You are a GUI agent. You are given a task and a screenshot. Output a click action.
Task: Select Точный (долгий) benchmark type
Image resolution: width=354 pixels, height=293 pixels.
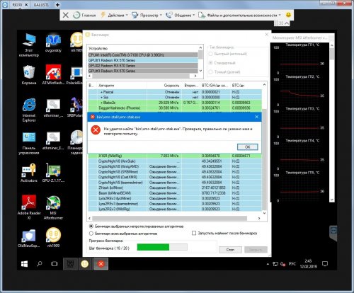coord(224,71)
